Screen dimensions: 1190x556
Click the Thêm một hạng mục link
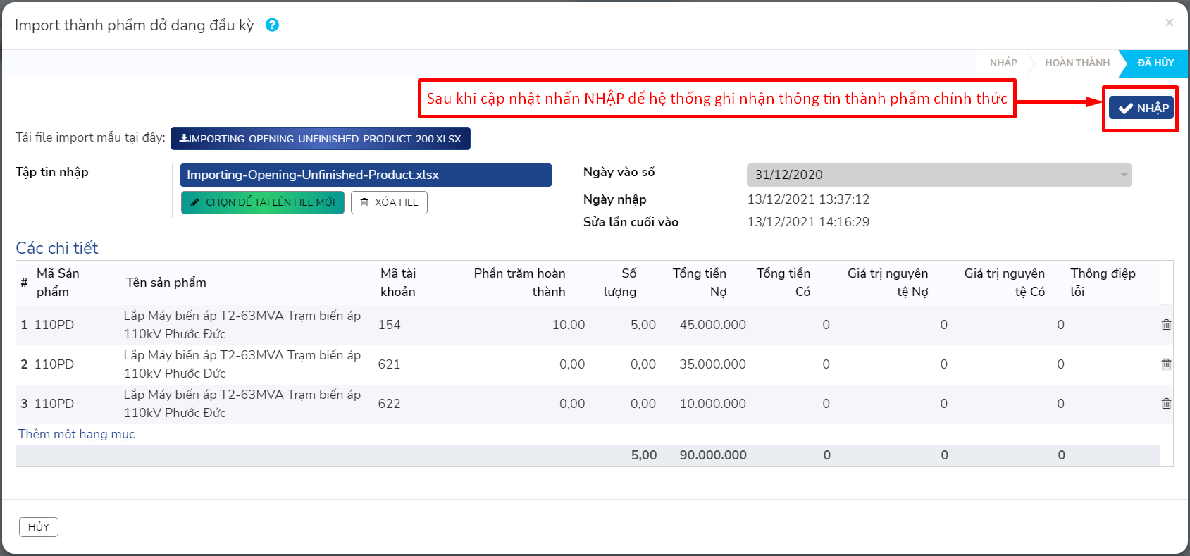[x=77, y=434]
